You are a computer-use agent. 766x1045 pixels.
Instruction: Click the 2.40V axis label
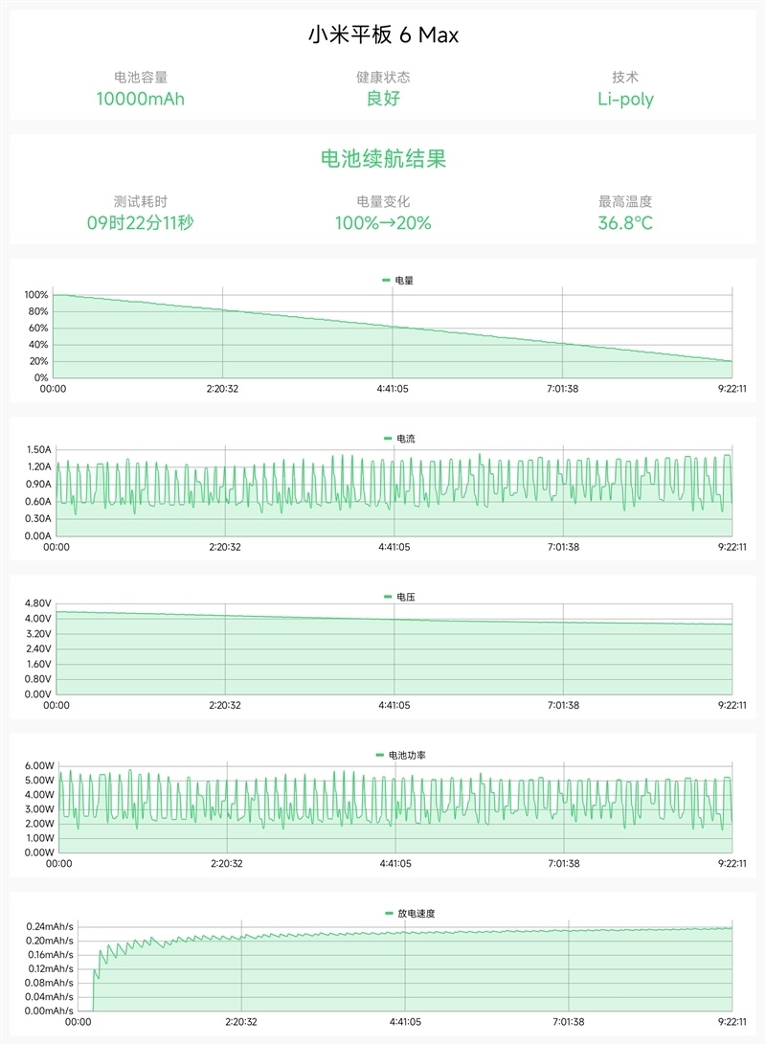(x=38, y=648)
